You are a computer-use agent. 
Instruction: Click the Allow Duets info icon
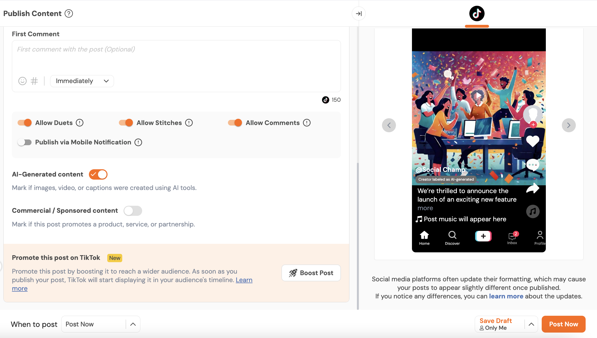(x=80, y=123)
